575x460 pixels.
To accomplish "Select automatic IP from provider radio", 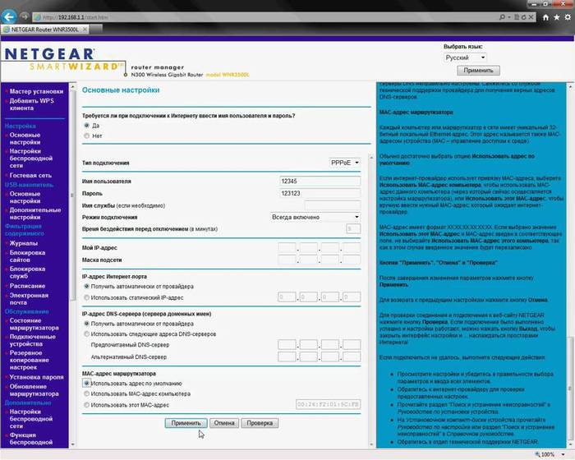I will 86,286.
